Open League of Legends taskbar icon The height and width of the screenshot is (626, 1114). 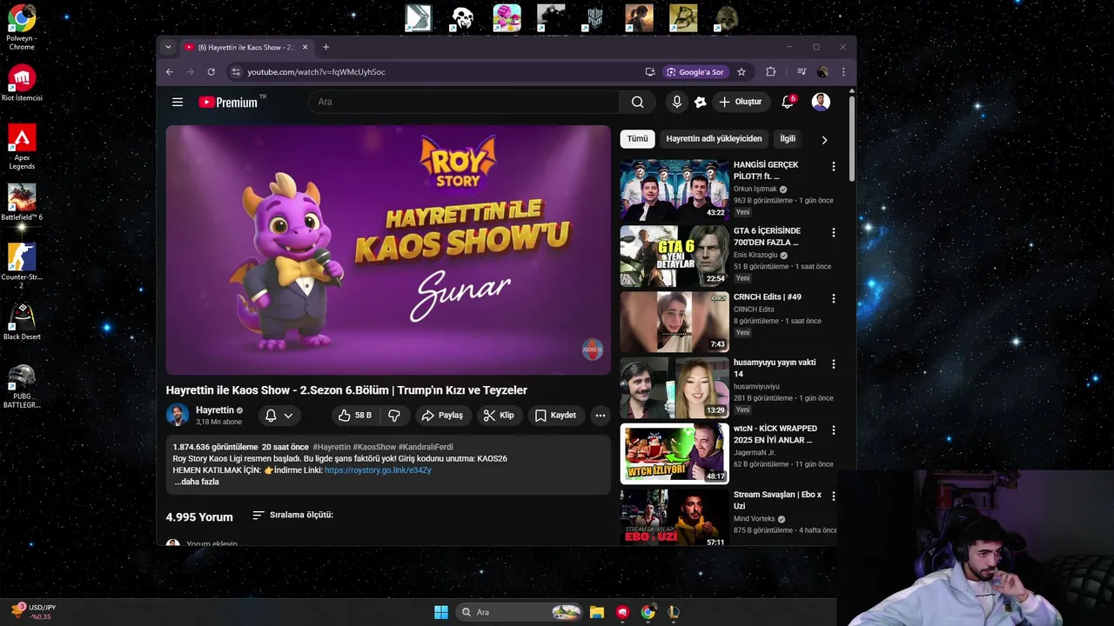[674, 612]
